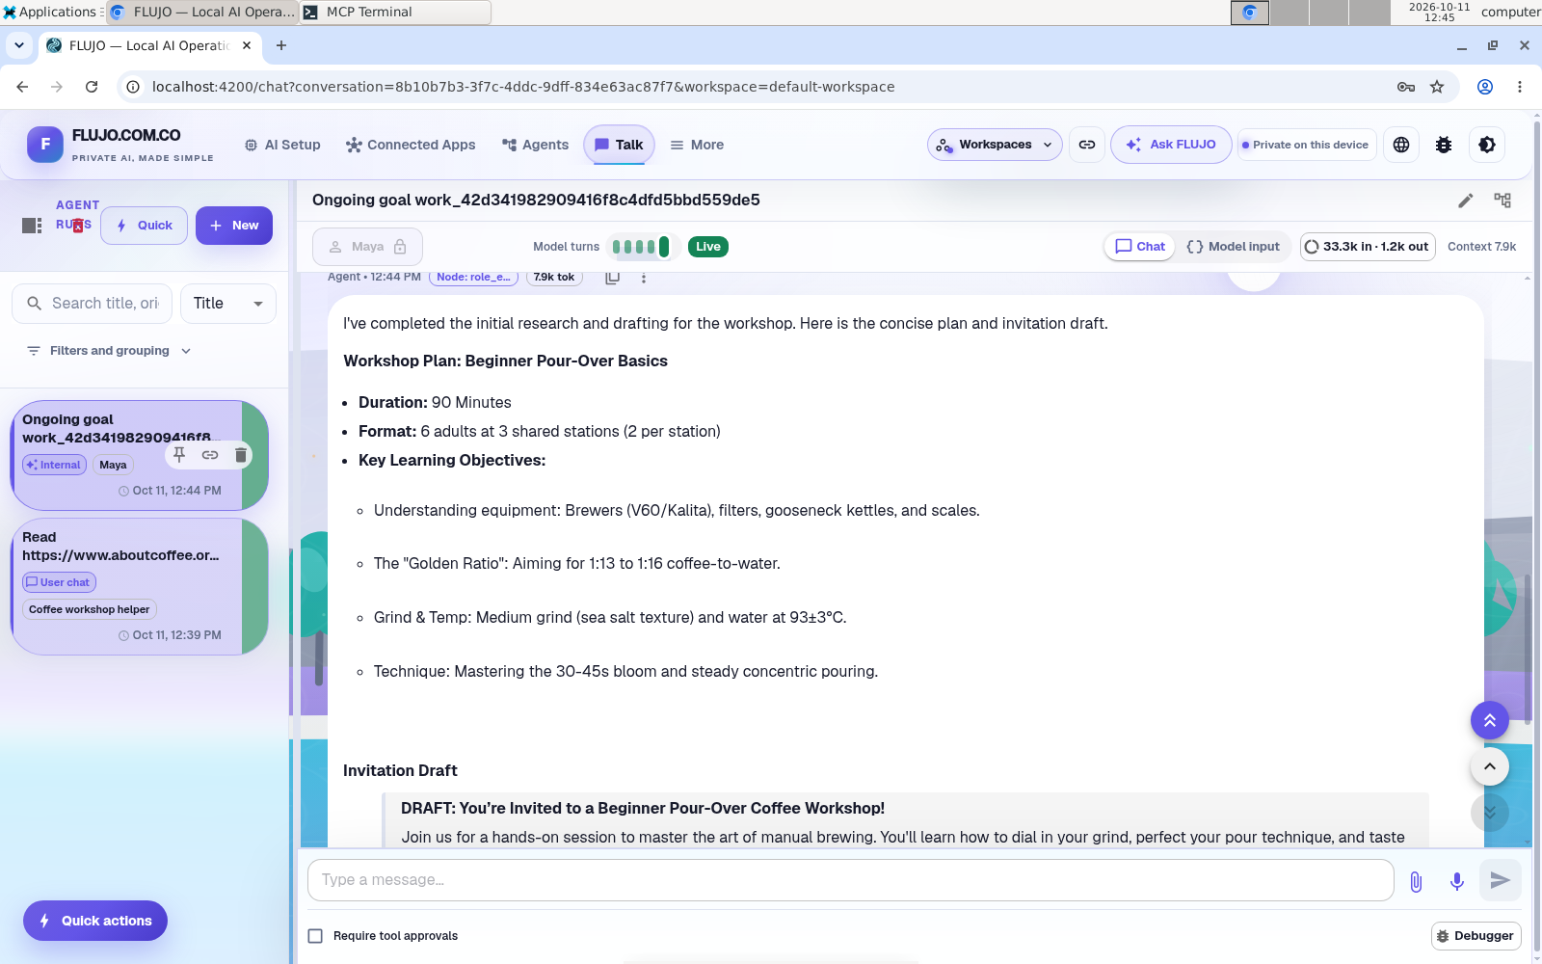Image resolution: width=1542 pixels, height=964 pixels.
Task: Switch to Model input view
Action: tap(1234, 247)
